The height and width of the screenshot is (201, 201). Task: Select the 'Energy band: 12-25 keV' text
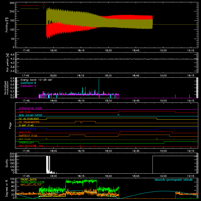click(36, 80)
